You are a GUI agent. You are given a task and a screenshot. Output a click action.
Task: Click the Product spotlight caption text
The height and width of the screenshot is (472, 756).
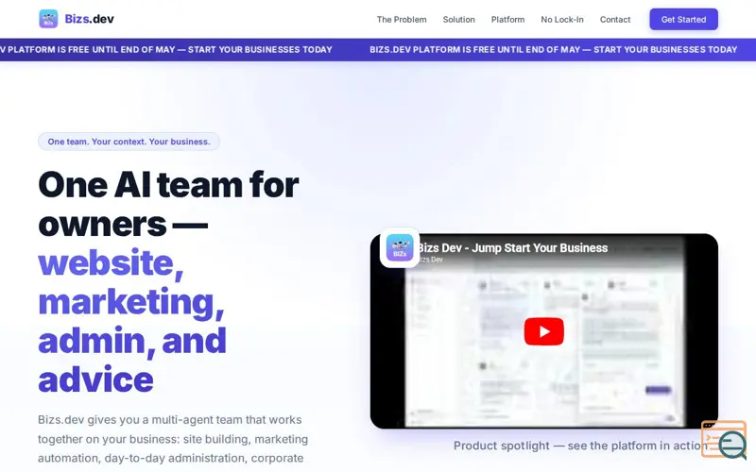(581, 446)
